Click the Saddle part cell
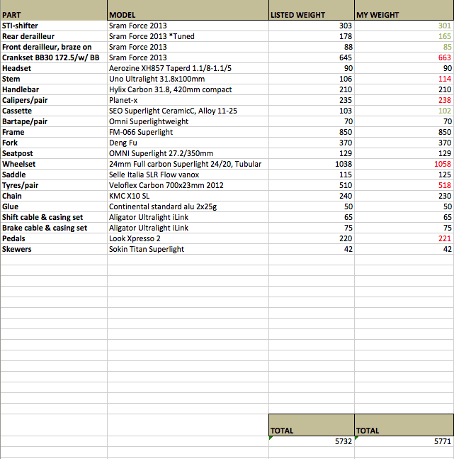Screen dimensions: 454x459 54,175
